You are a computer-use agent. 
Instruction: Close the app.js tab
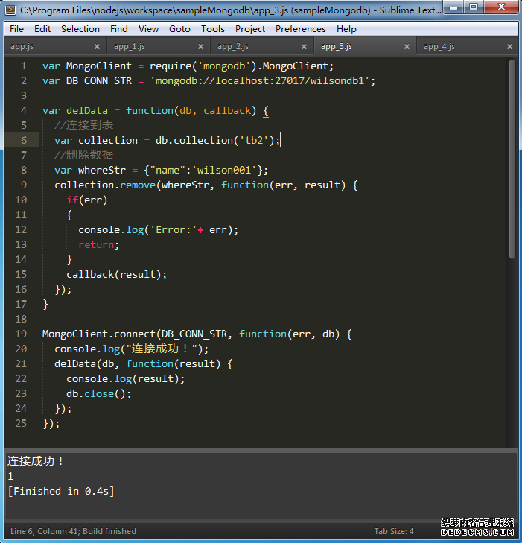(96, 46)
